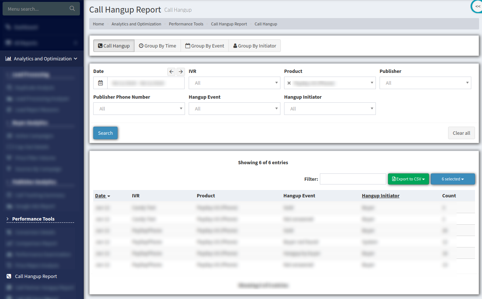Click the next date arrow button

pos(181,72)
